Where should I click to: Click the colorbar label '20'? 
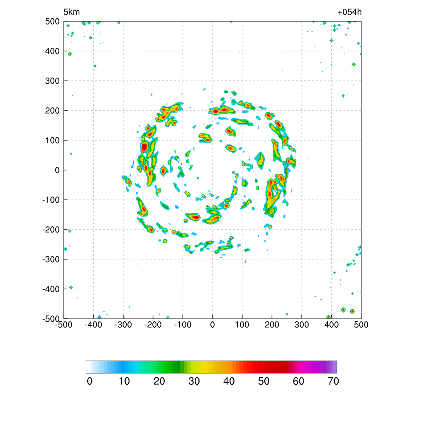(x=159, y=381)
